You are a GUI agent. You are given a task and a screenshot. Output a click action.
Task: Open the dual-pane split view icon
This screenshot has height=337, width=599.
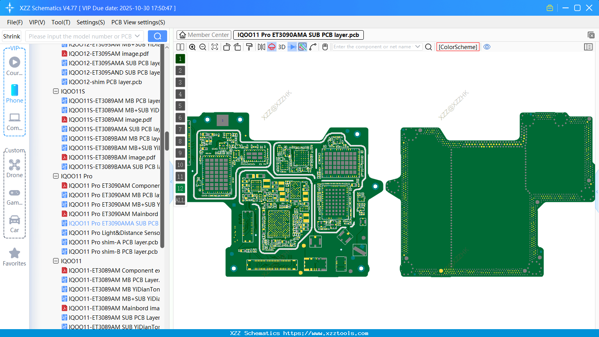180,47
